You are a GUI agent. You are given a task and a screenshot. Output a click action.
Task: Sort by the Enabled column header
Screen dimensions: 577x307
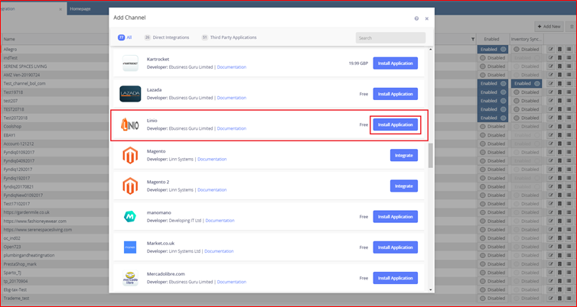coord(491,39)
